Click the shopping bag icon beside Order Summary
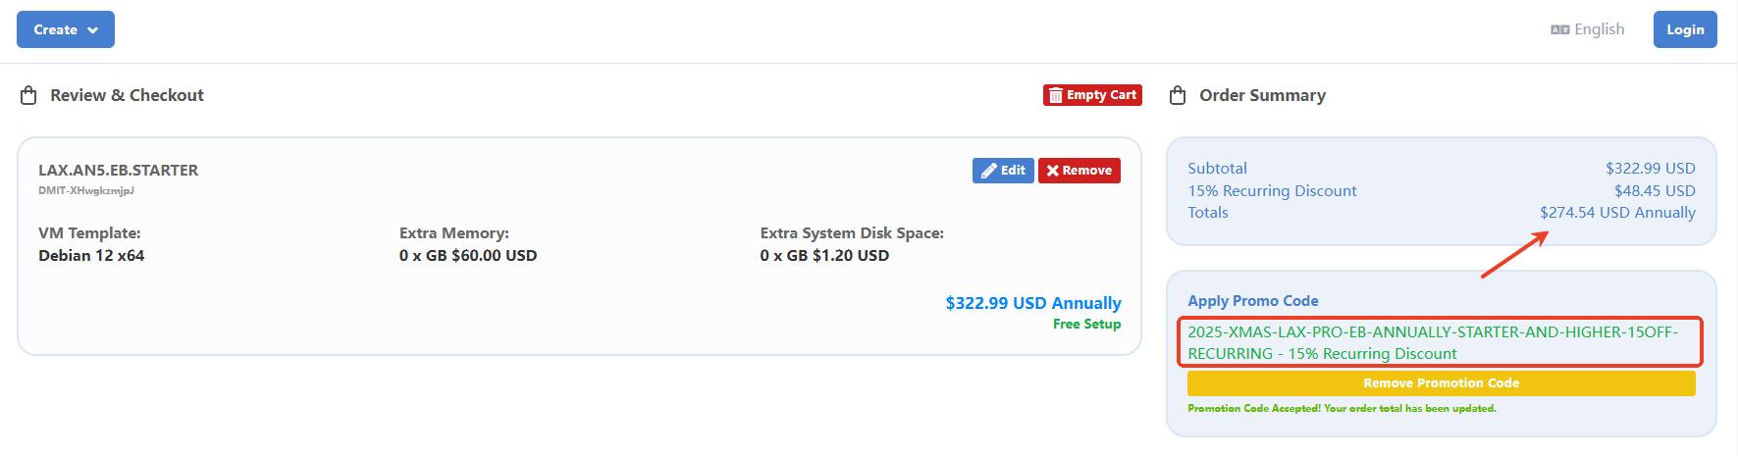This screenshot has height=456, width=1738. click(1178, 95)
